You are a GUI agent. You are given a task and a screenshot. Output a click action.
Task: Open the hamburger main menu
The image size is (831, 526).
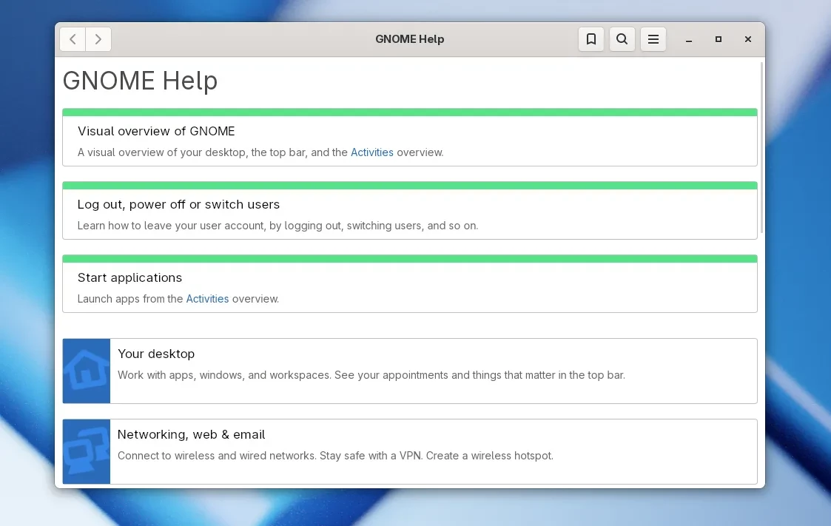point(653,39)
